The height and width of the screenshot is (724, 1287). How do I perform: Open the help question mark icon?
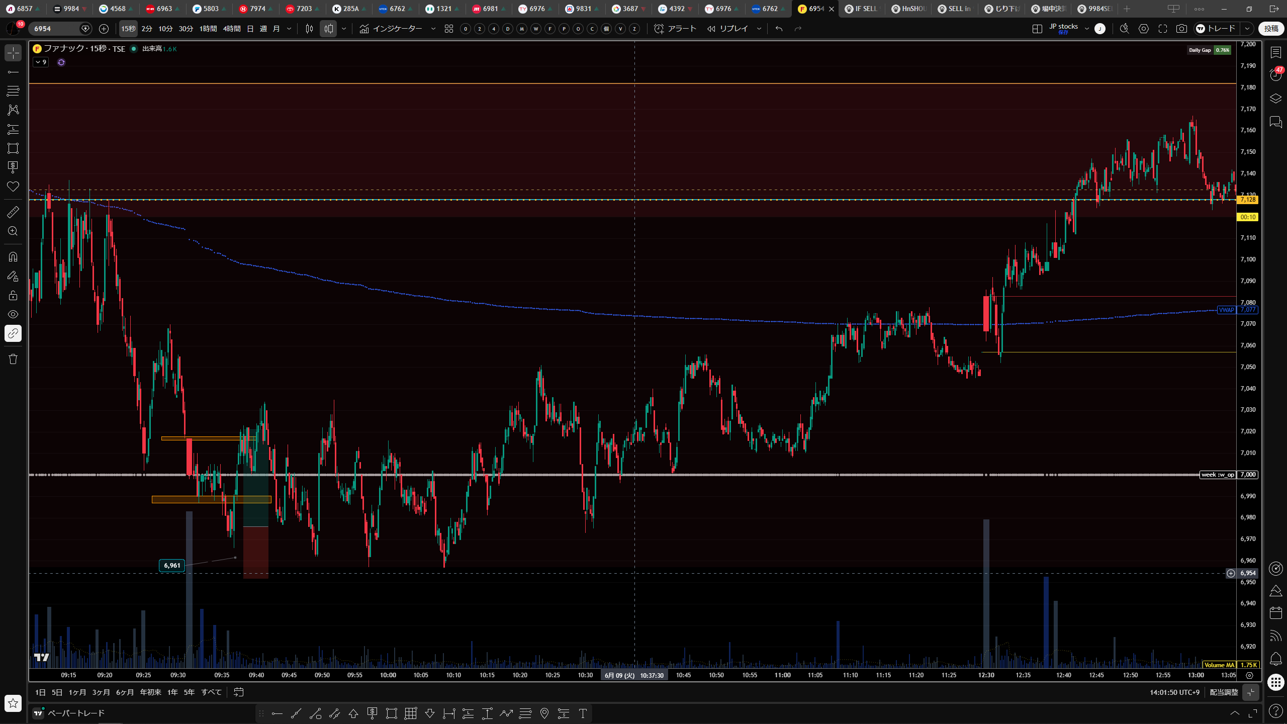point(1276,711)
